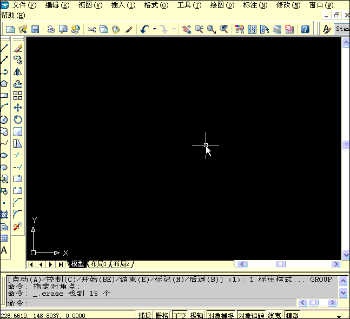Select the Explode tool
Screen dimensions: 350x319
pos(18,227)
